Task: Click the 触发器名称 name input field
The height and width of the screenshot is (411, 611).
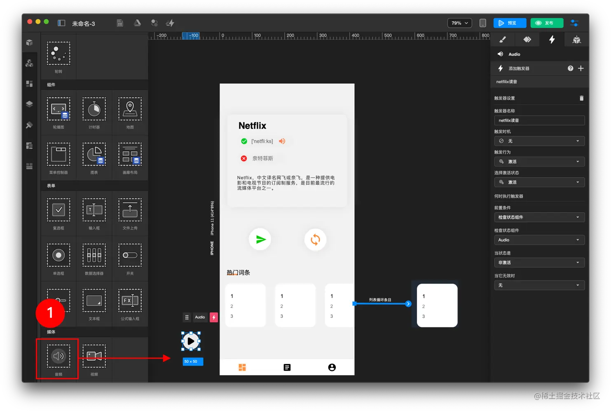Action: click(x=539, y=120)
